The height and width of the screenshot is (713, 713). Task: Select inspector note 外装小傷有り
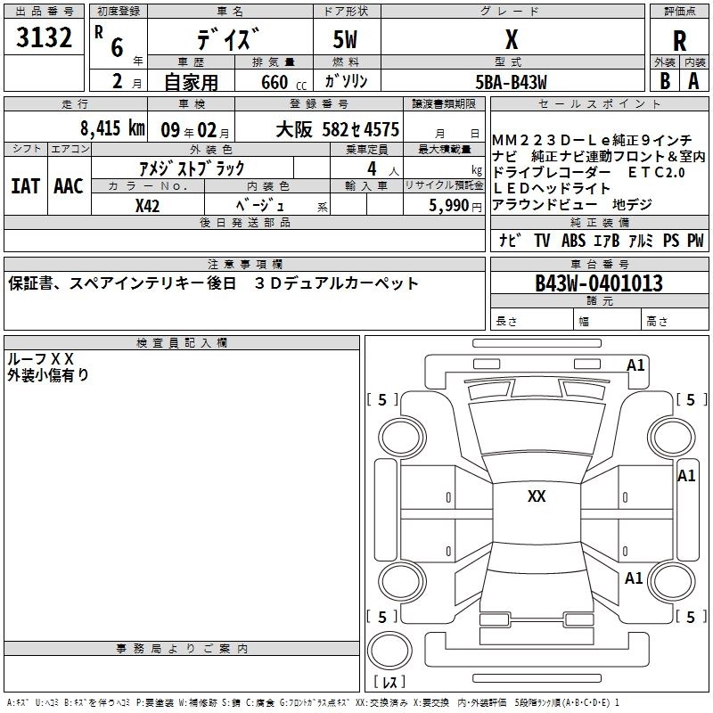(48, 375)
